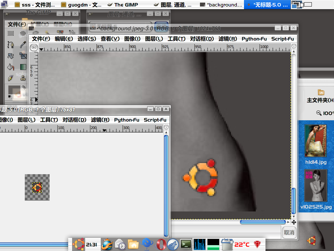This screenshot has width=334, height=251.
Task: Click the small Ubuntu logo canvas image
Action: click(x=37, y=187)
